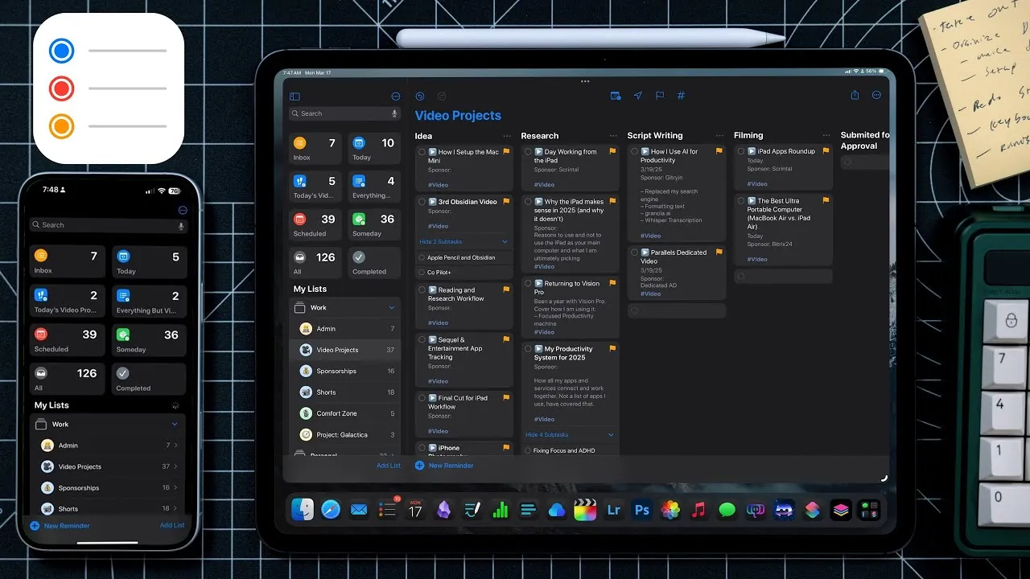
Task: Open the Admin list chevron on iPhone
Action: (175, 445)
